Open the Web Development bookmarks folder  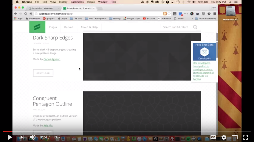point(95,18)
